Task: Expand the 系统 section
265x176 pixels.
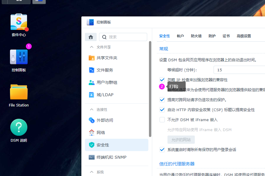Action: tap(97, 172)
